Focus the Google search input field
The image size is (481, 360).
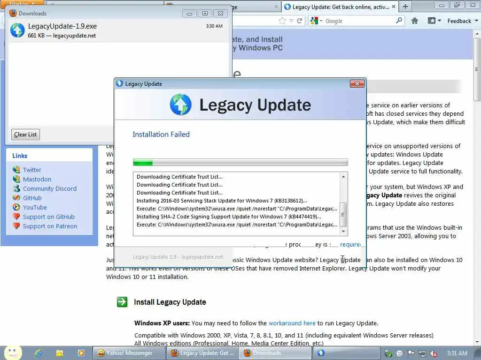[359, 21]
